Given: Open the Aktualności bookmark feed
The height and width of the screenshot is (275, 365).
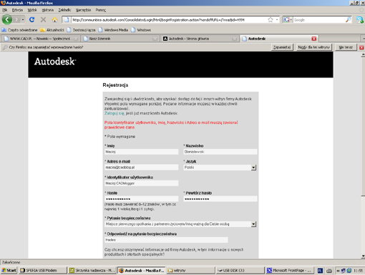Looking at the screenshot, I should coord(52,30).
